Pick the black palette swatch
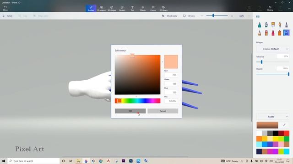Screen dimensions: 293x164 pos(276,133)
